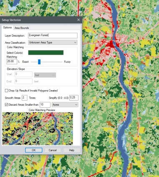Screen dimensions: 159x177
Task: Open Help for vectorize setup
Action: click(x=72, y=150)
